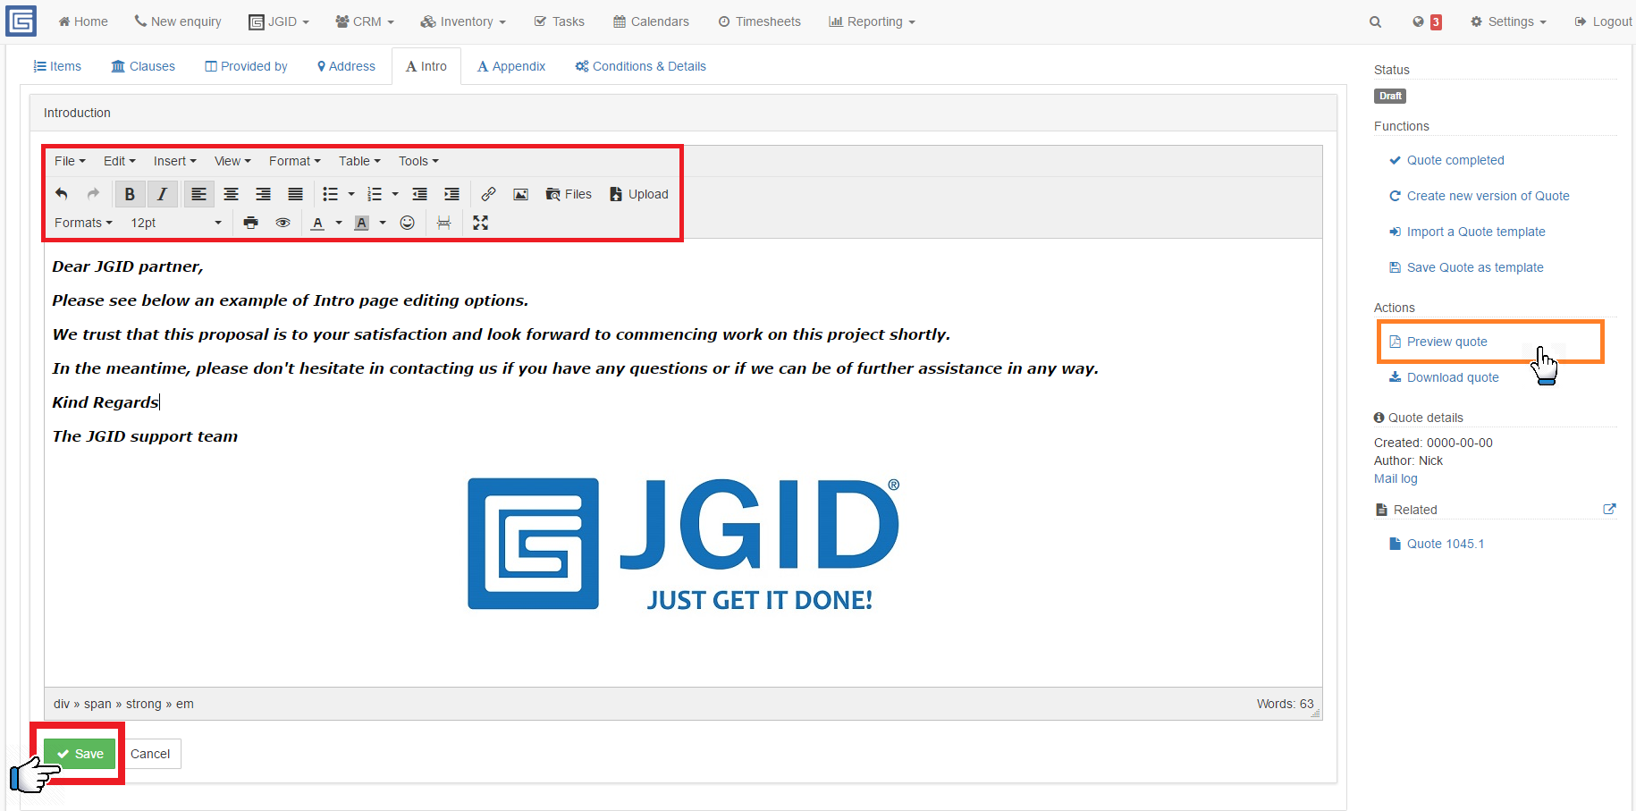The image size is (1636, 811).
Task: Open the Format menu in editor
Action: pyautogui.click(x=294, y=161)
